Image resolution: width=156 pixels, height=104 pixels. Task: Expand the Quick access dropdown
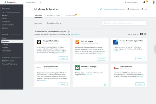(31, 2)
